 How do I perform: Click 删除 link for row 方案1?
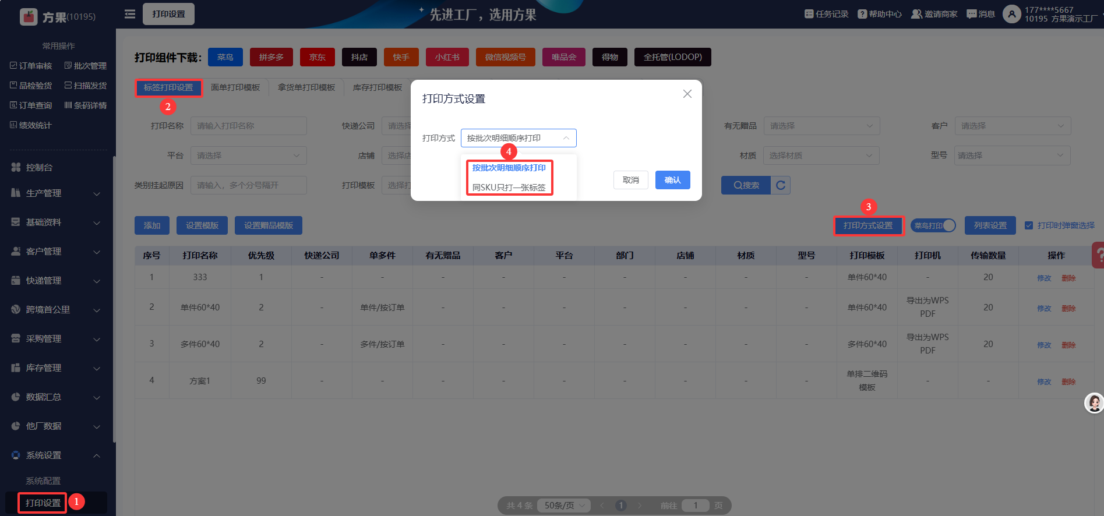pos(1068,381)
